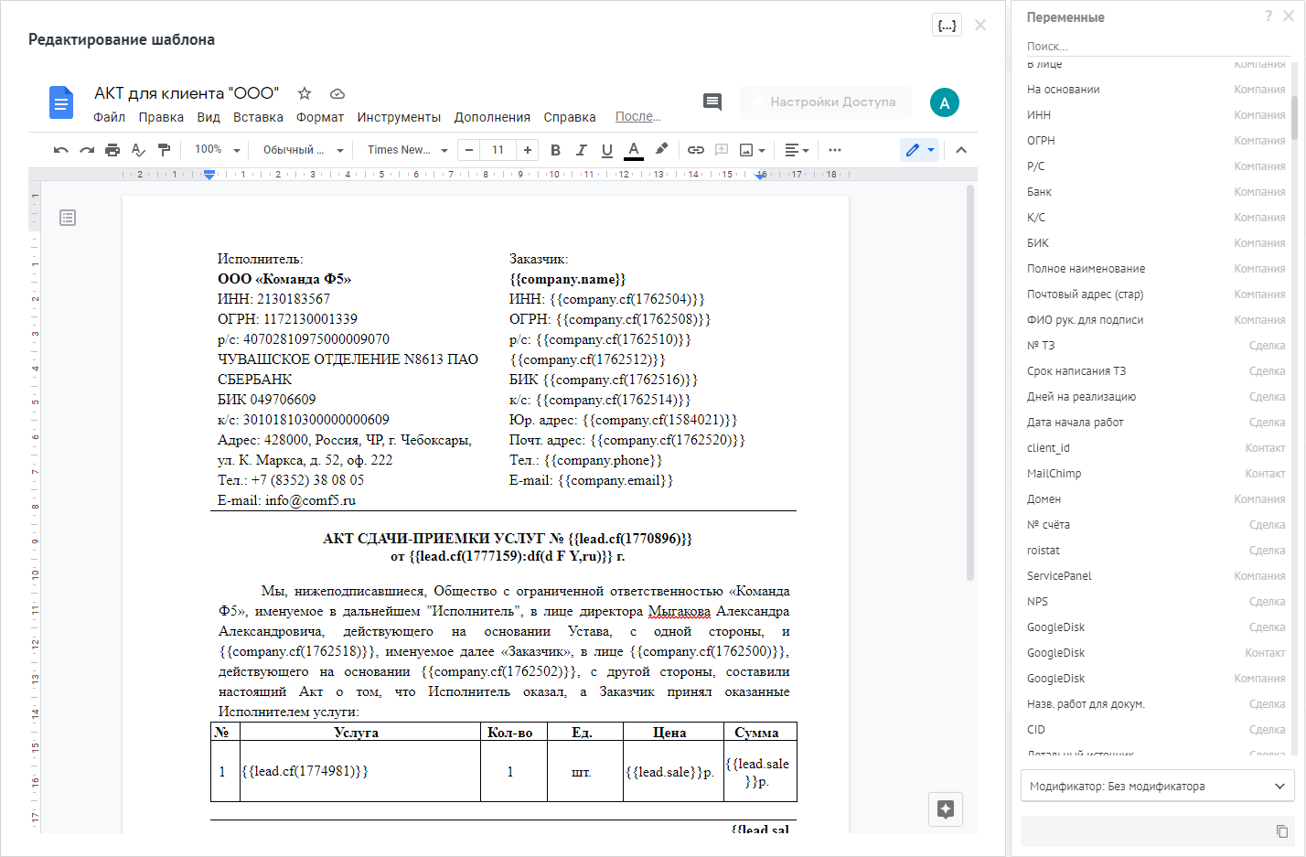
Task: Star the document title
Action: tap(305, 93)
